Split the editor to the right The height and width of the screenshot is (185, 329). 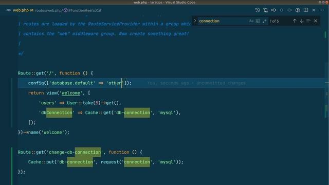306,10
